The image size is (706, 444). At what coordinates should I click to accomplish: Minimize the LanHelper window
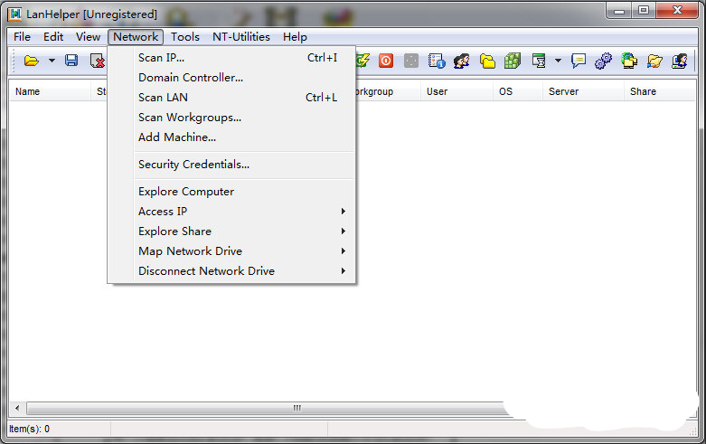point(619,10)
